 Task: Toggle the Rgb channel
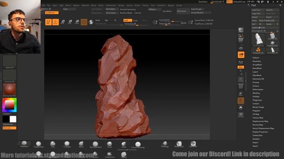pos(106,20)
